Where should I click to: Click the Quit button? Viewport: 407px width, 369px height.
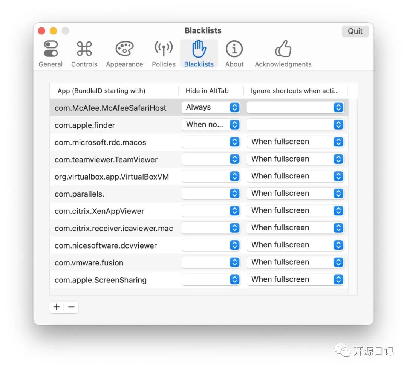coord(355,31)
